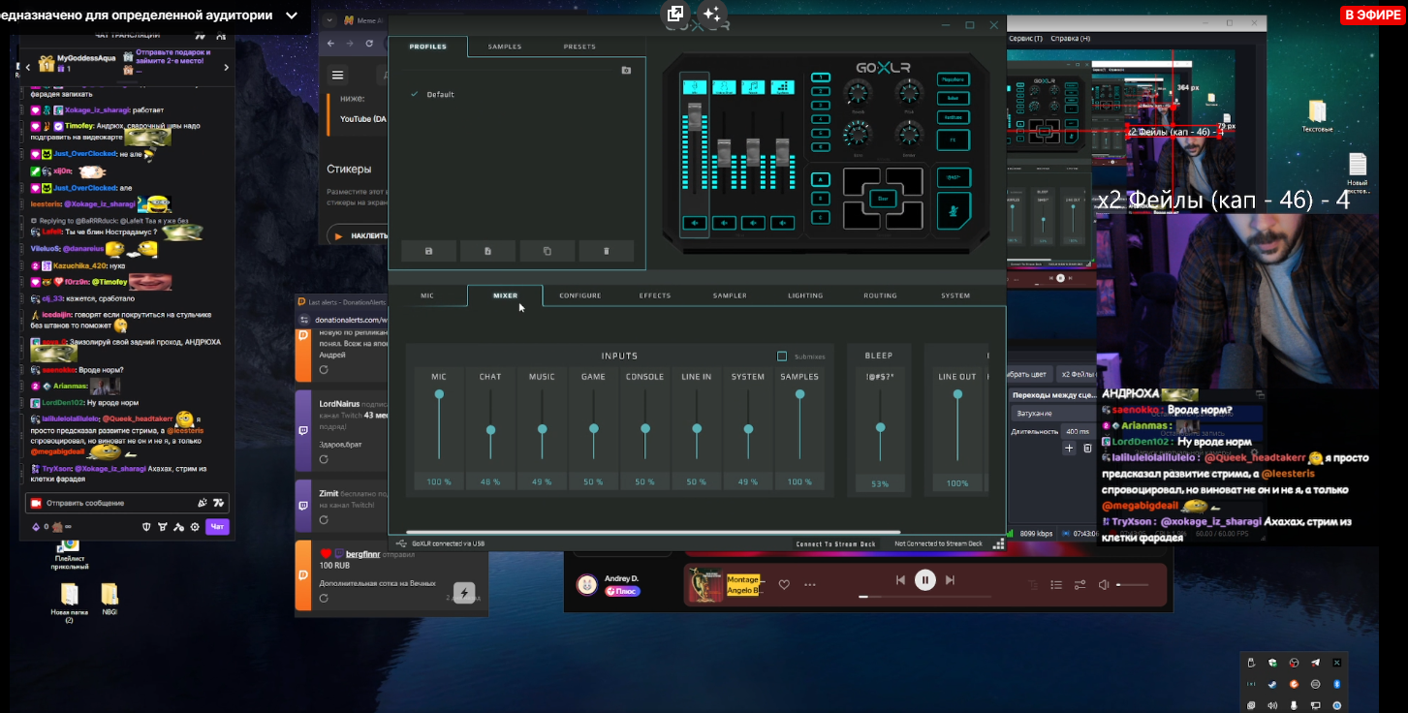Screen dimensions: 1408x713
Task: Show previous gift leaderboard entry arrow
Action: point(27,67)
